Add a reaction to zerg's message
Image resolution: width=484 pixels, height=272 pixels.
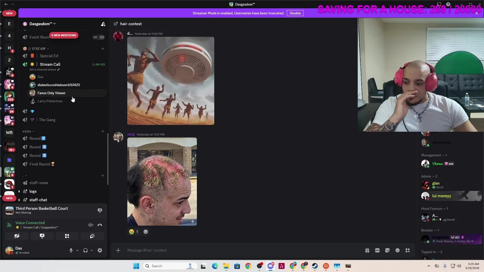[x=146, y=232]
